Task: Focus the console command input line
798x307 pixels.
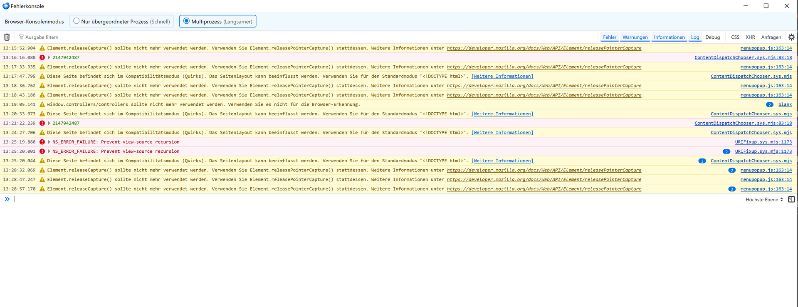Action: 376,199
